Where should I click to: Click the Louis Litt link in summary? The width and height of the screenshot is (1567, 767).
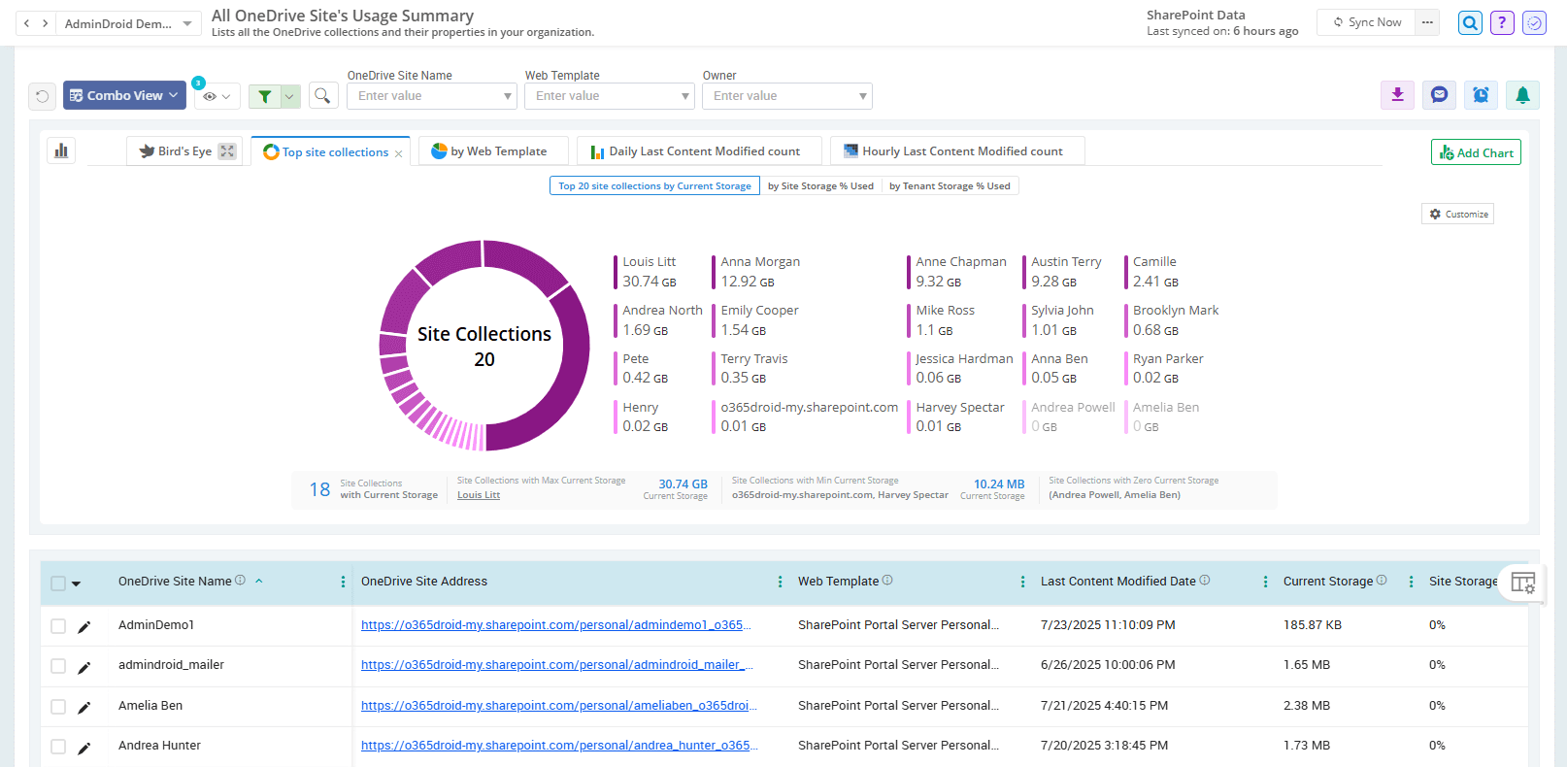(x=479, y=495)
